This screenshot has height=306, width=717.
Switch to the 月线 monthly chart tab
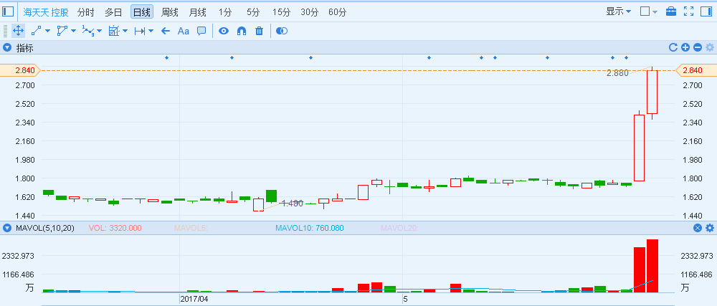198,12
